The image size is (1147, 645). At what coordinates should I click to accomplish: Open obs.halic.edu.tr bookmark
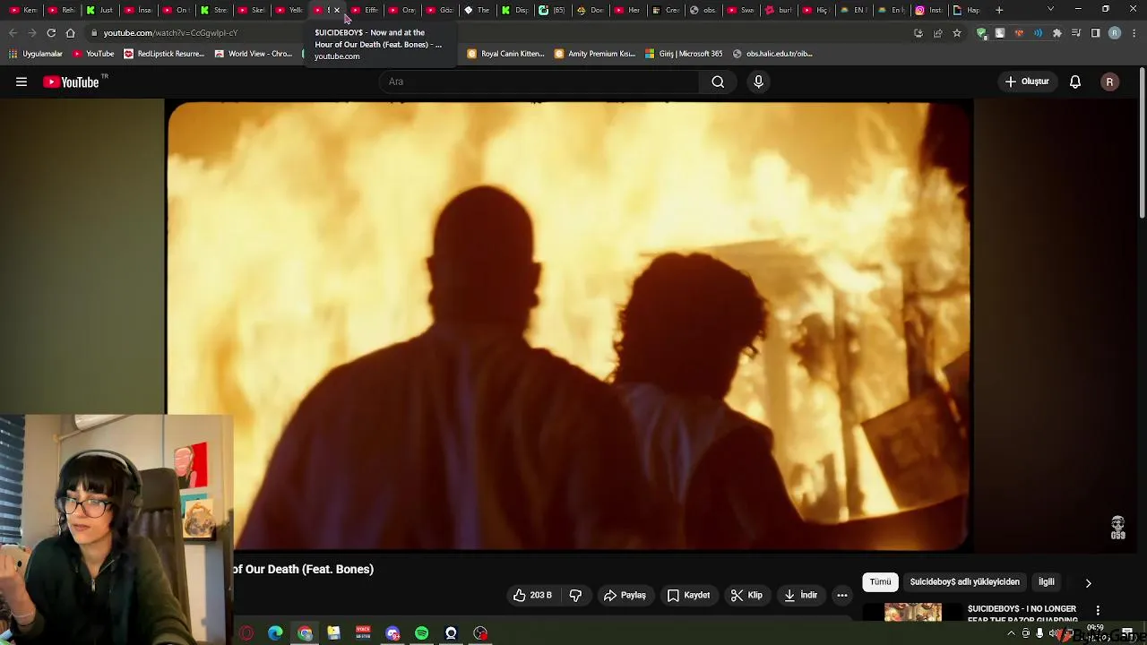pyautogui.click(x=772, y=54)
